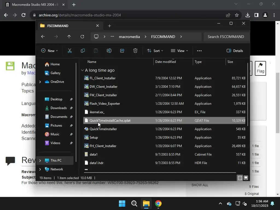This screenshot has height=210, width=280.
Task: Open Chrome side panel icon
Action: click(256, 15)
